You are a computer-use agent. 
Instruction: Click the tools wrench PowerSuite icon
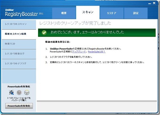coord(11,92)
